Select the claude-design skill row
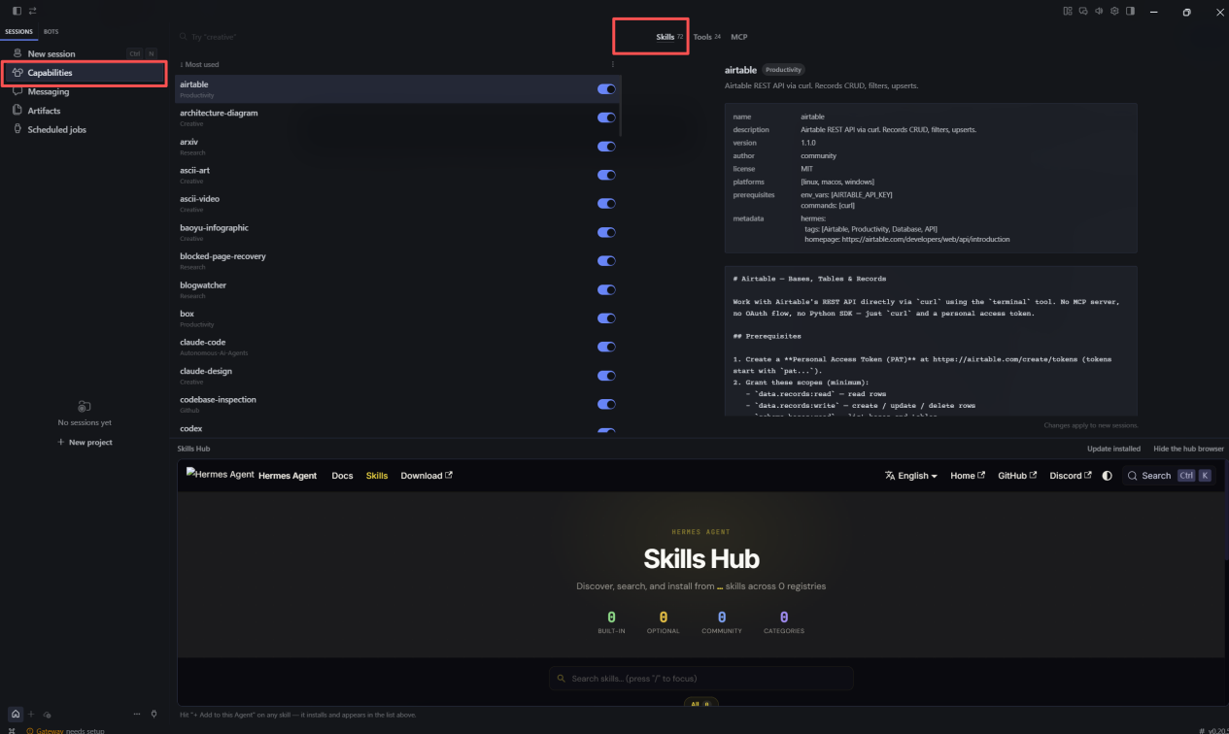The image size is (1229, 734). [398, 376]
